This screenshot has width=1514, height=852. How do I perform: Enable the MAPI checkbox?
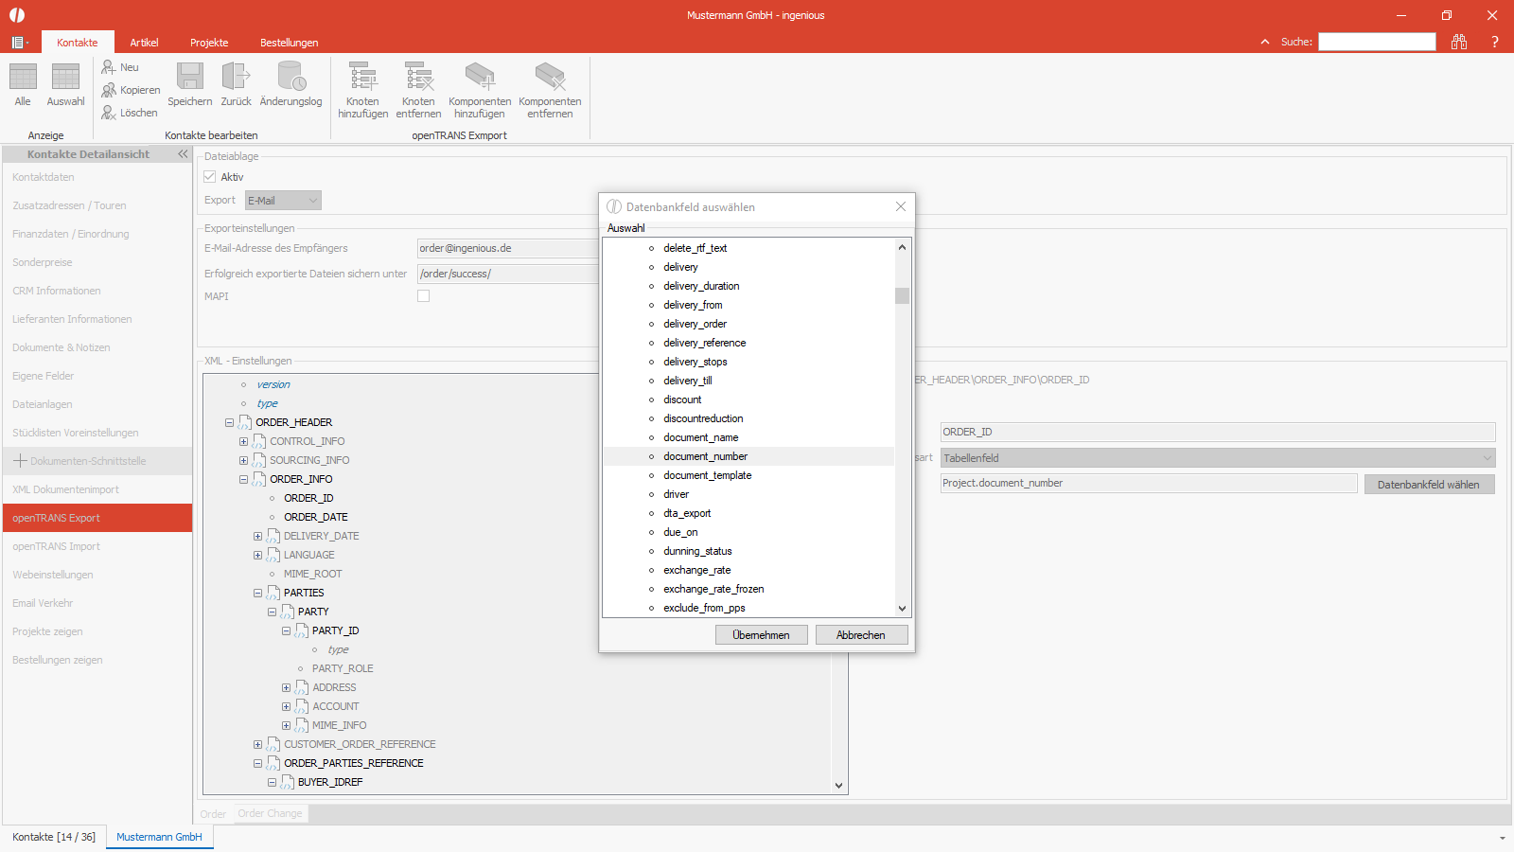(424, 296)
